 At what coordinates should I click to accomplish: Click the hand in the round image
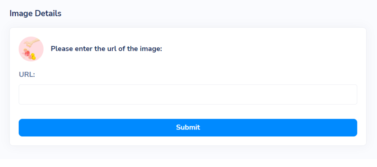pyautogui.click(x=31, y=43)
